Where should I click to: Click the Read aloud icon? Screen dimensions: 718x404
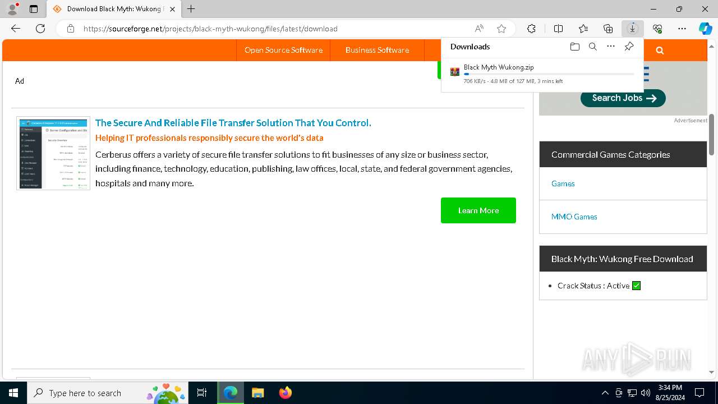click(x=479, y=29)
